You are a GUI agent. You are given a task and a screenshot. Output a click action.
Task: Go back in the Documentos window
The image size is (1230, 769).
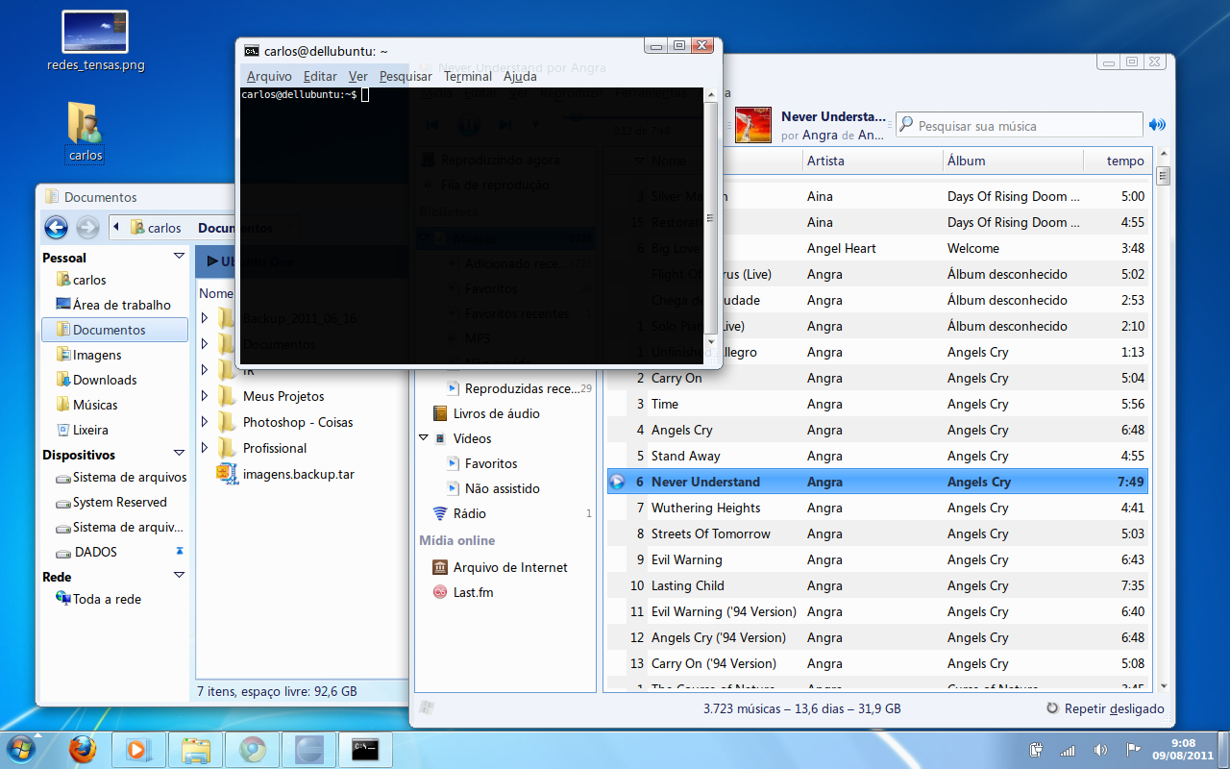tap(56, 228)
